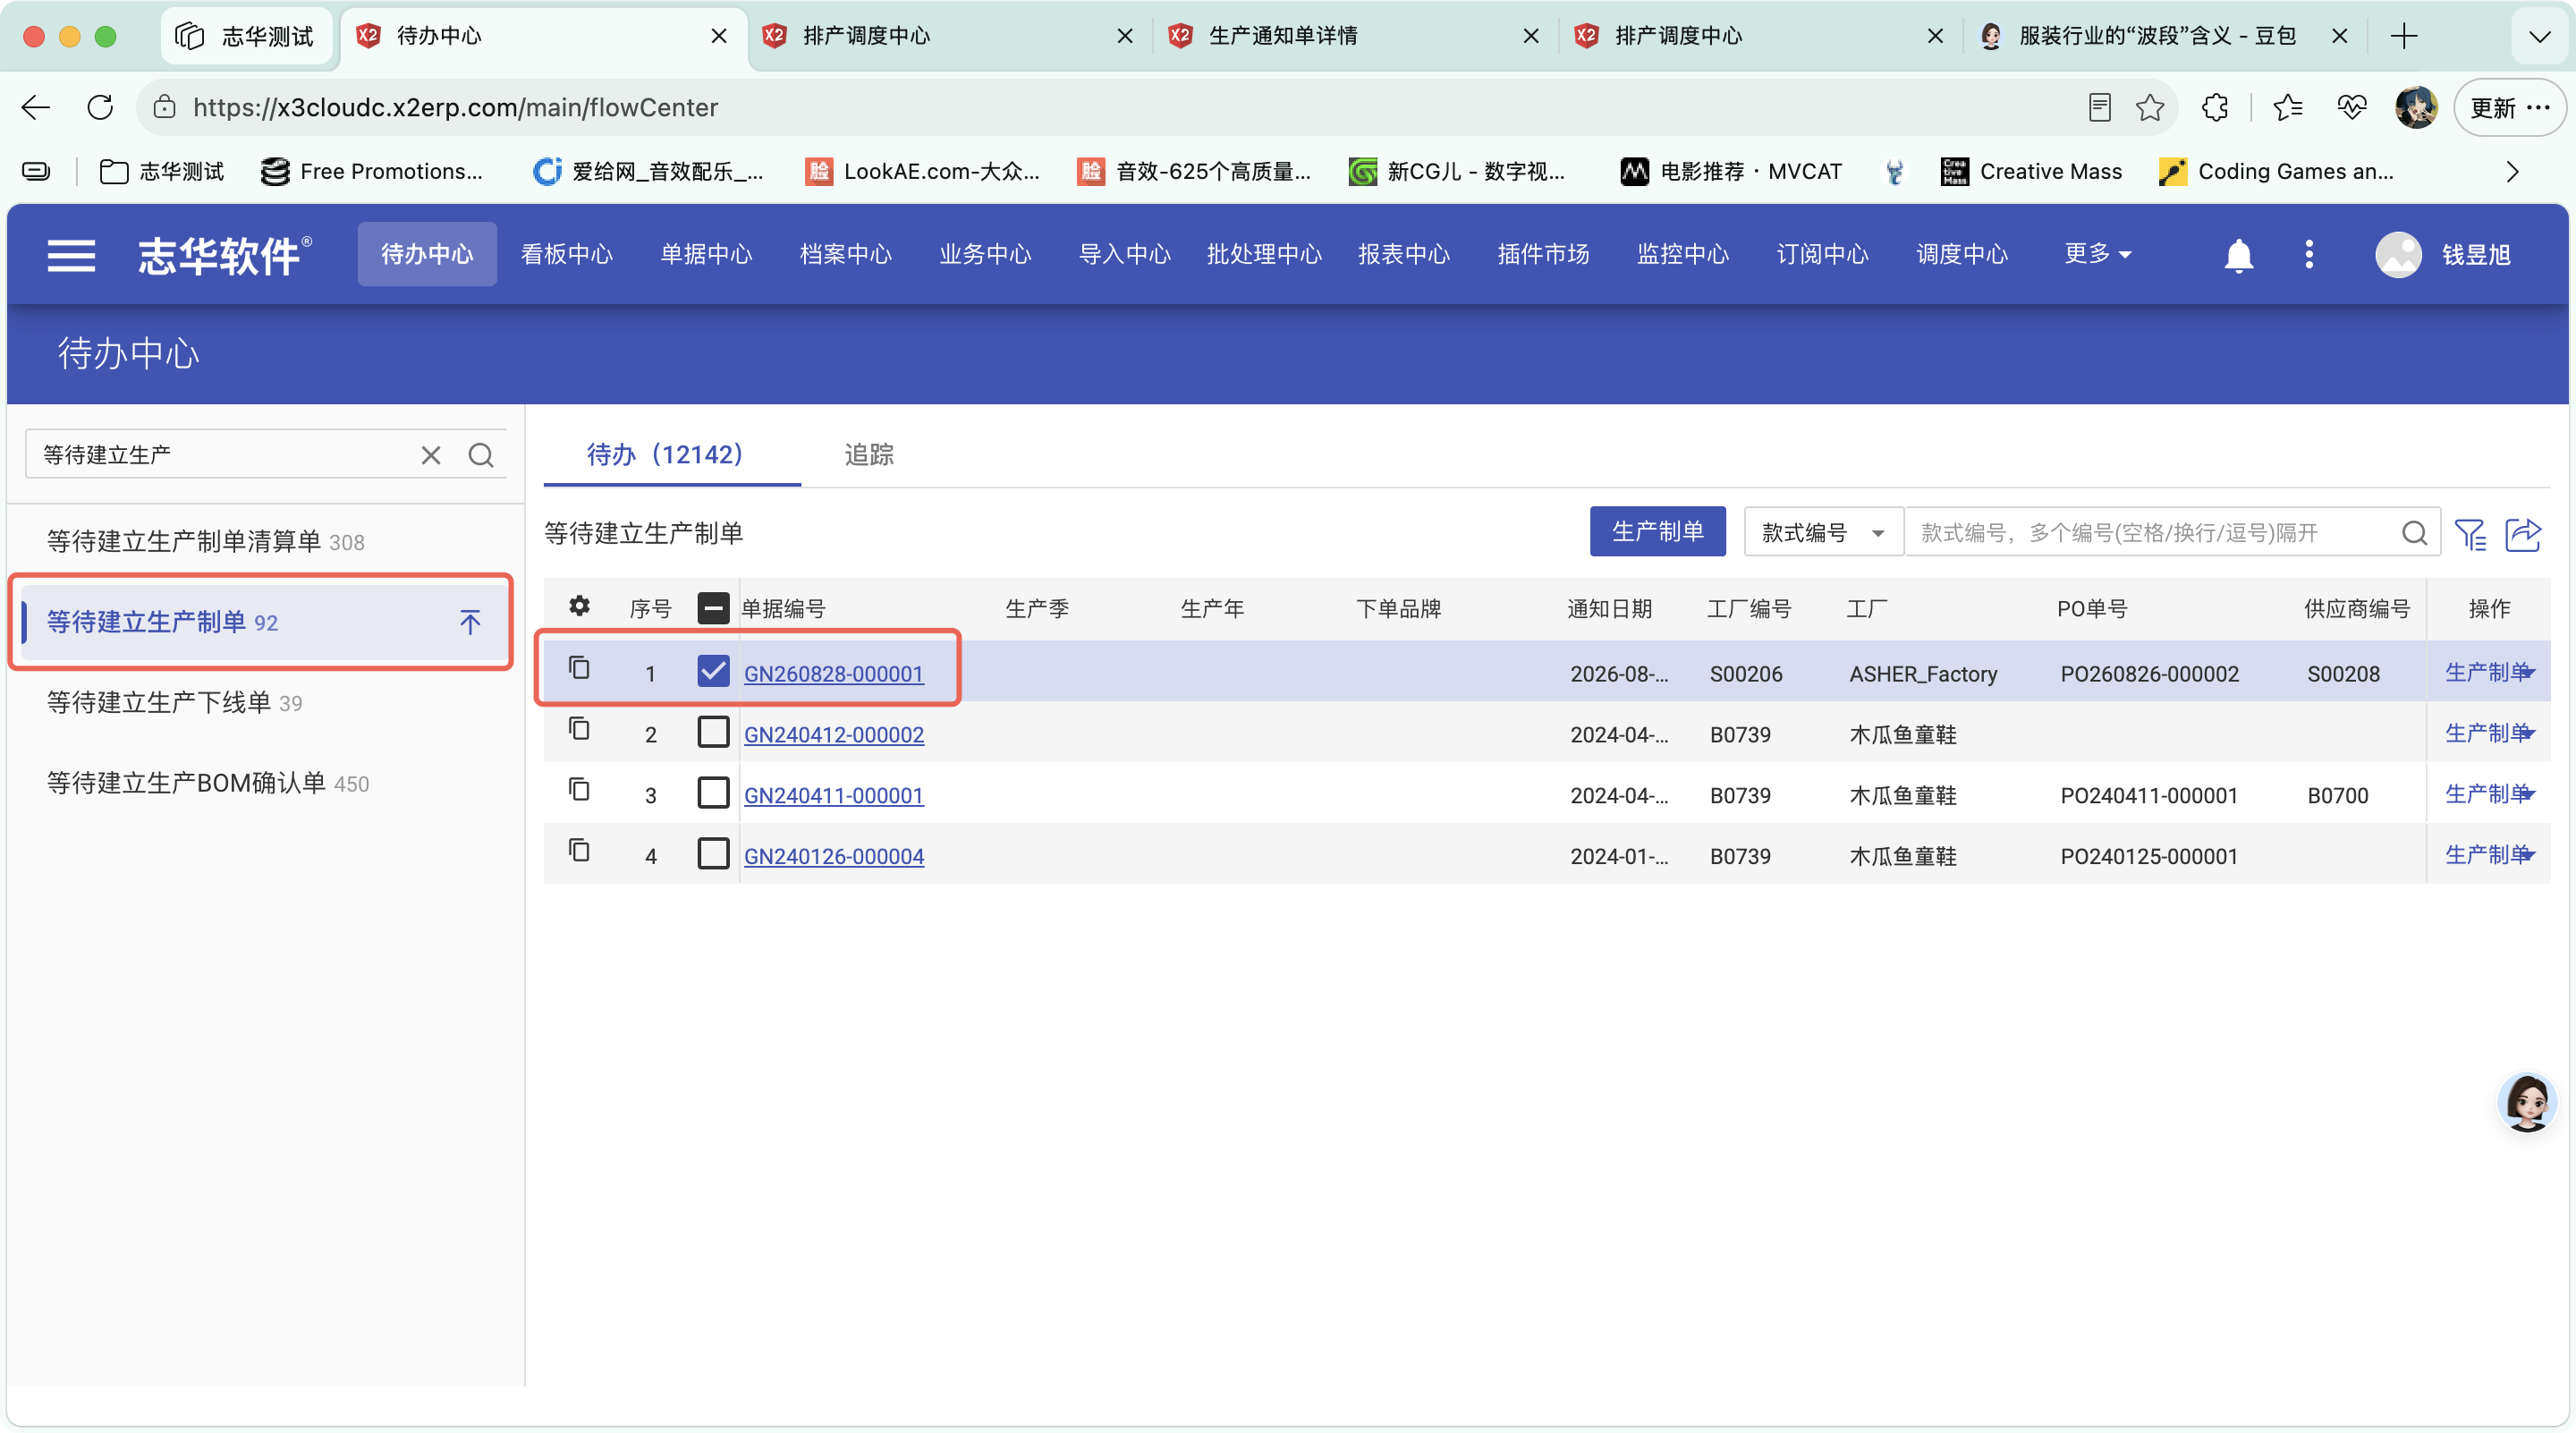Click the user avatar for 钱昱旭
Screen dimensions: 2576x1433
coord(2398,255)
